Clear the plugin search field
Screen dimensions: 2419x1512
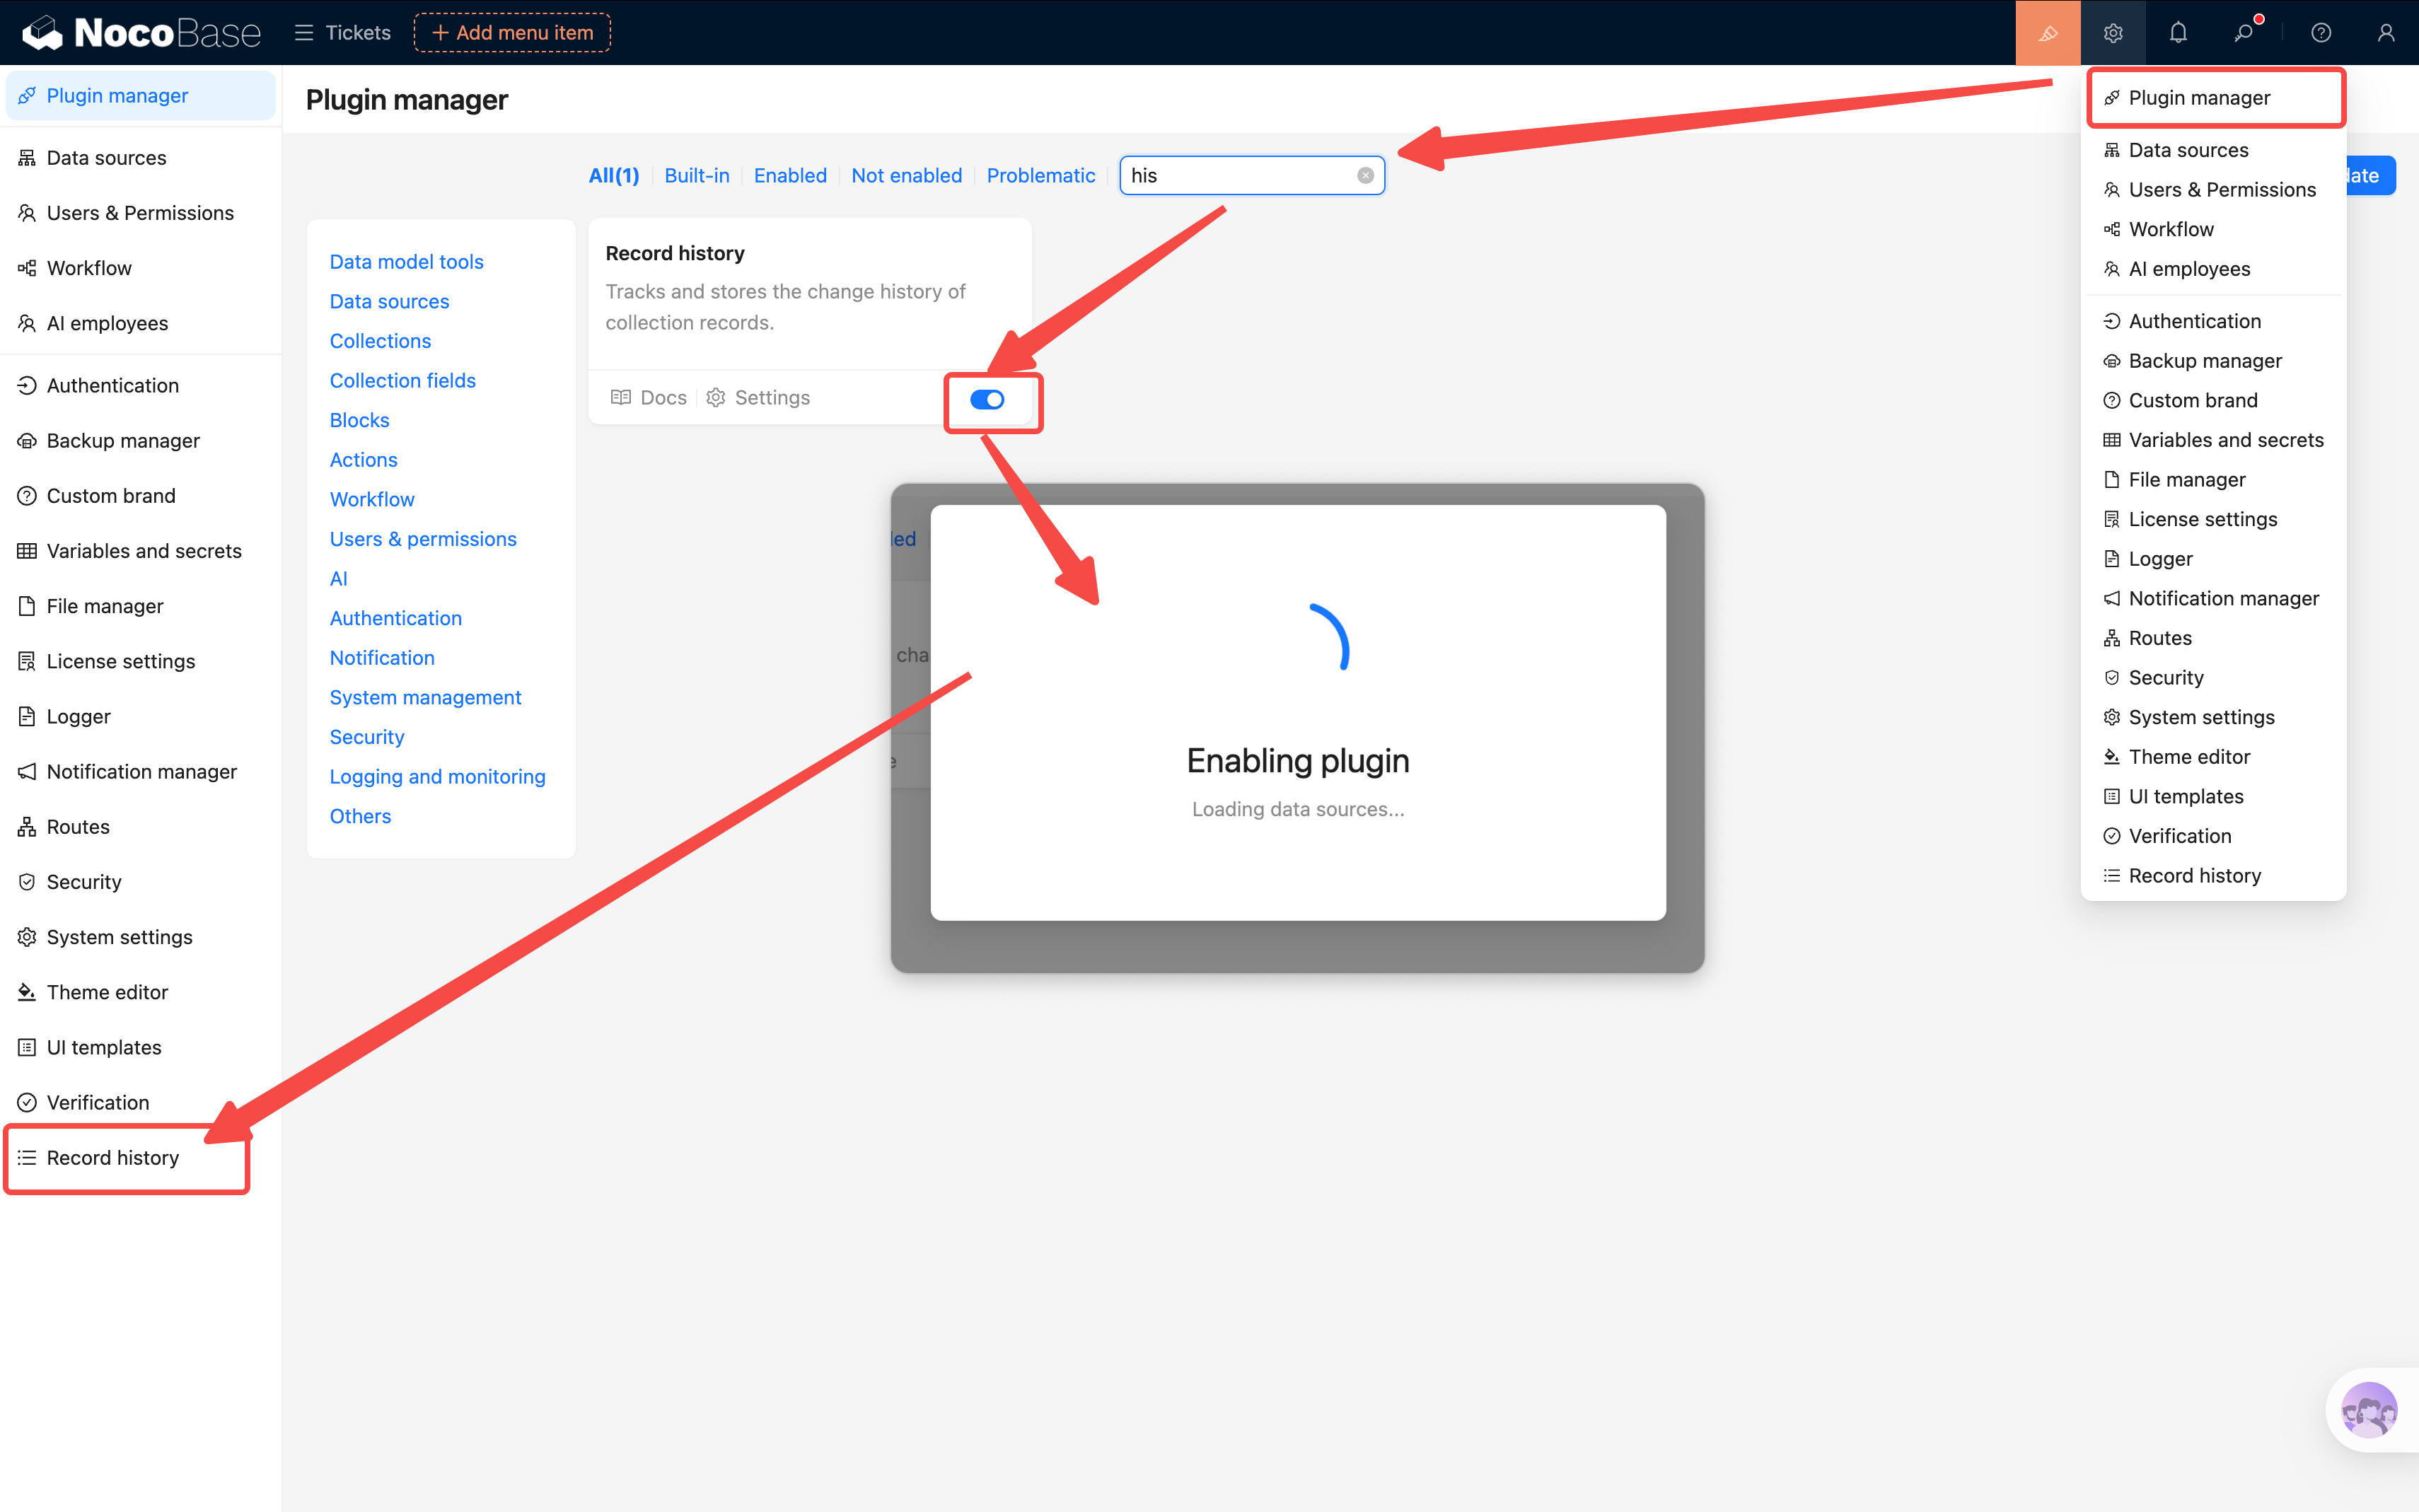click(1365, 175)
